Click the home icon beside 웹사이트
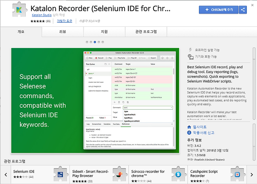This screenshot has width=257, height=184. [189, 127]
